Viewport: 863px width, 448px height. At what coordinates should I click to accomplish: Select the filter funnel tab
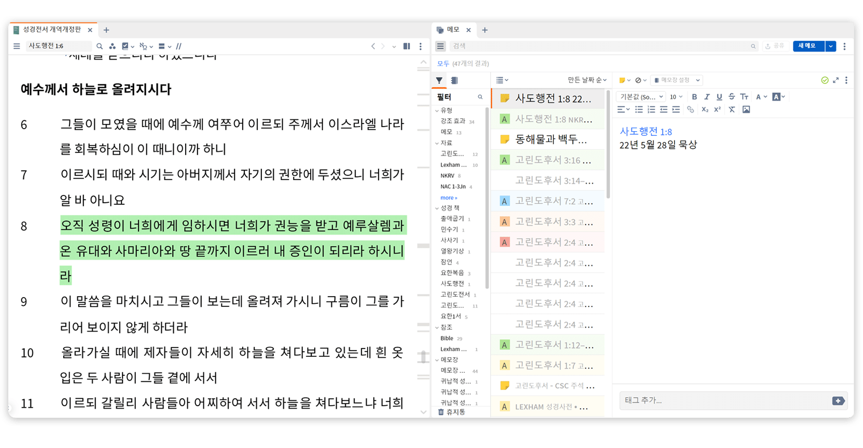coord(439,80)
